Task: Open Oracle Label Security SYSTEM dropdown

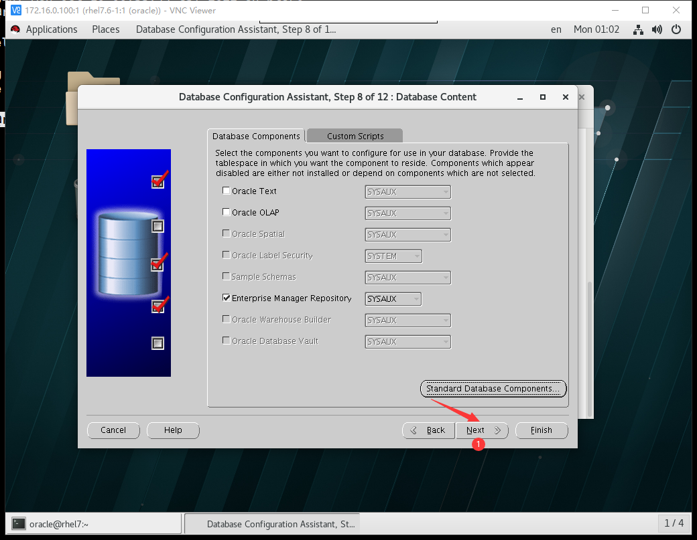Action: click(x=393, y=256)
